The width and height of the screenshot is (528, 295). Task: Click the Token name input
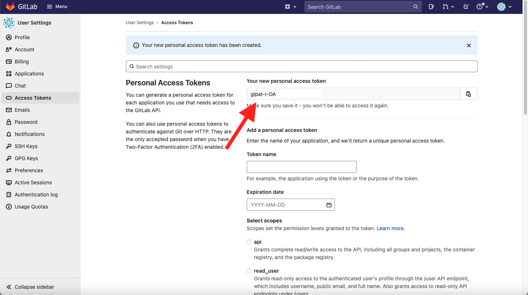(301, 167)
